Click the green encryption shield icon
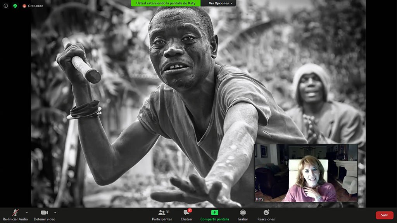The height and width of the screenshot is (223, 397). click(x=15, y=6)
